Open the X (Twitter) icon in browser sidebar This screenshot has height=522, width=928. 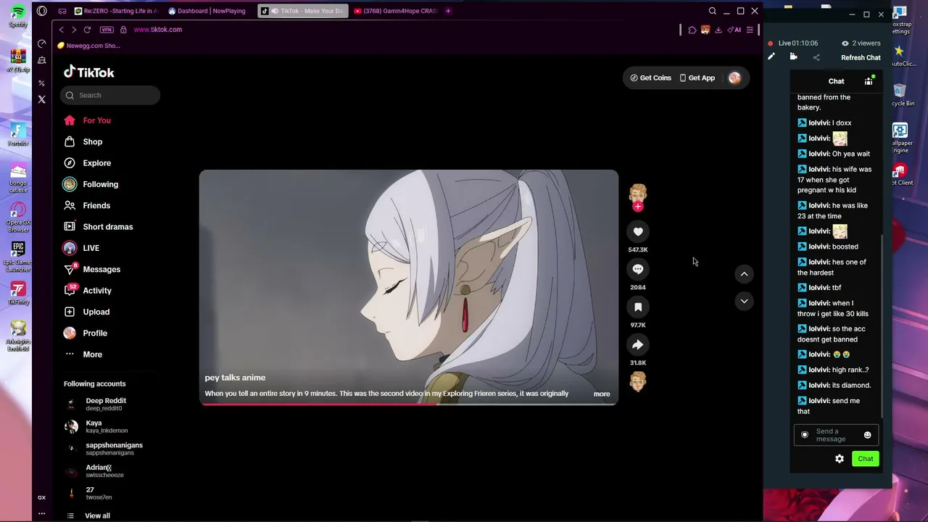click(42, 99)
